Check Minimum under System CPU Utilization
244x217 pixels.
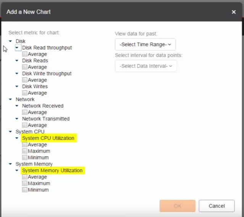pyautogui.click(x=24, y=158)
